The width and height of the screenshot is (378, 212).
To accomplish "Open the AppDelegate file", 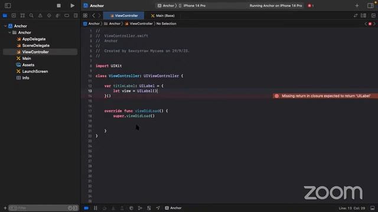I will pyautogui.click(x=34, y=39).
